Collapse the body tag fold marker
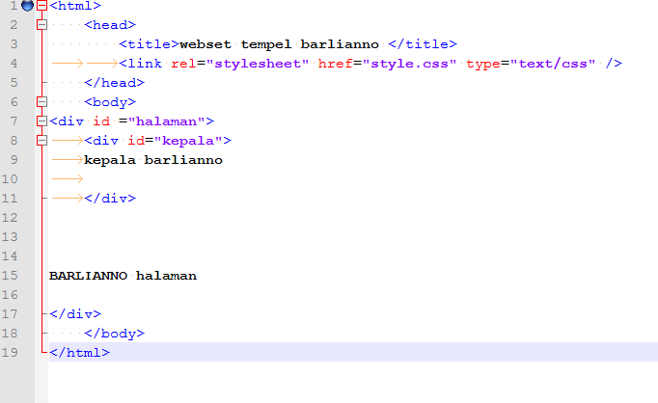Image resolution: width=658 pixels, height=403 pixels. 41,101
